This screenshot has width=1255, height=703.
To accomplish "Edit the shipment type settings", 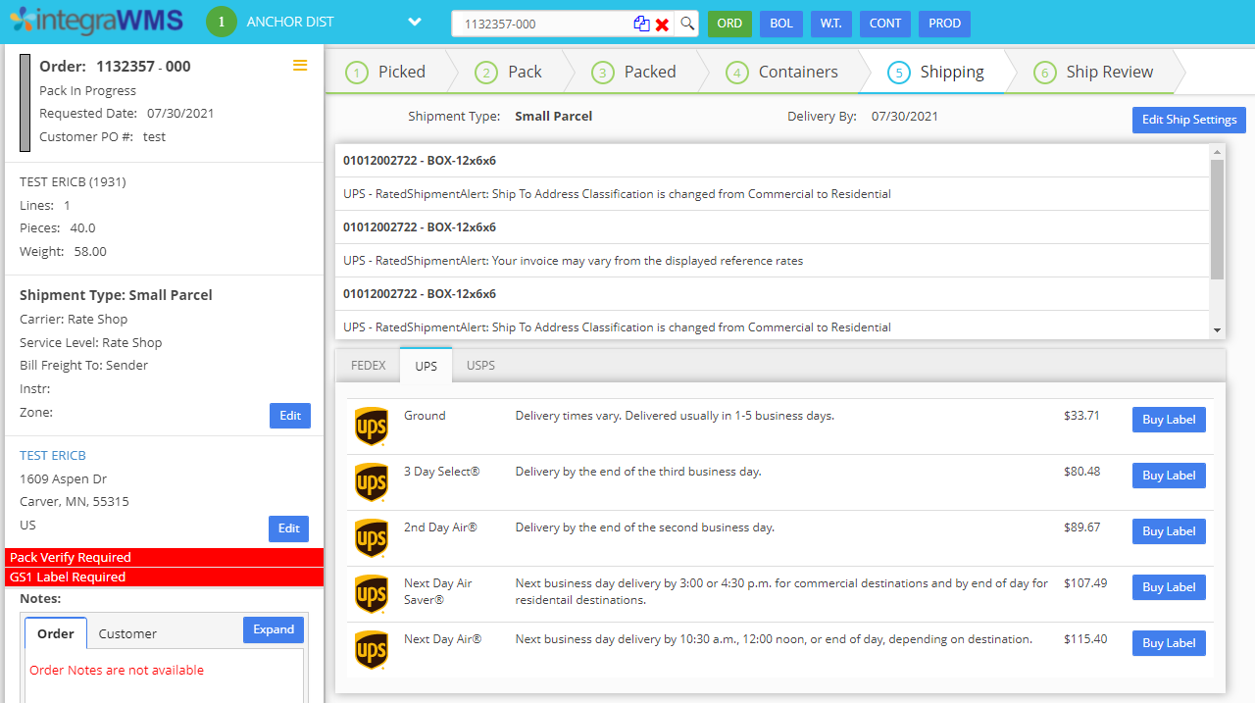I will [x=290, y=416].
